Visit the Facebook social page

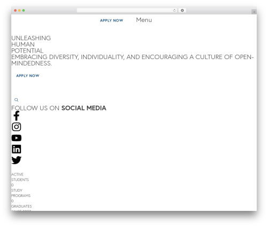17,116
